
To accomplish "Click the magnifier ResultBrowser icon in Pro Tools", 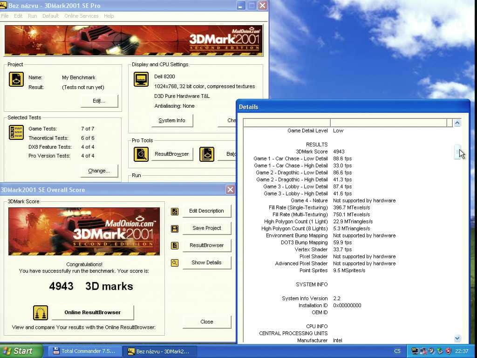I will (x=141, y=154).
